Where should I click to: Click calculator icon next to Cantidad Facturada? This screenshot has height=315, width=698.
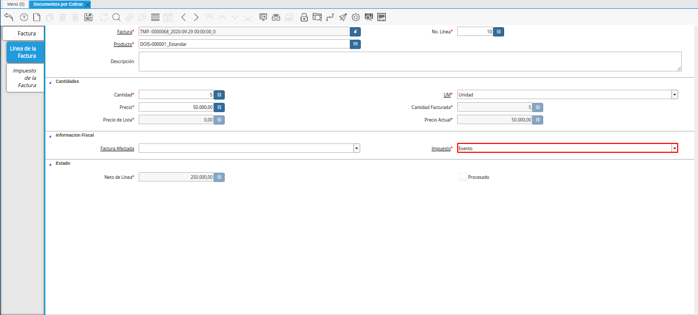(538, 107)
